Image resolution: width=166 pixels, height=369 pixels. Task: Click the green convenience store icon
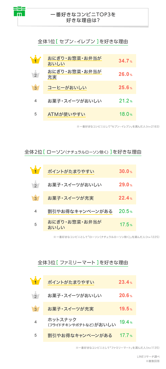click(19, 12)
